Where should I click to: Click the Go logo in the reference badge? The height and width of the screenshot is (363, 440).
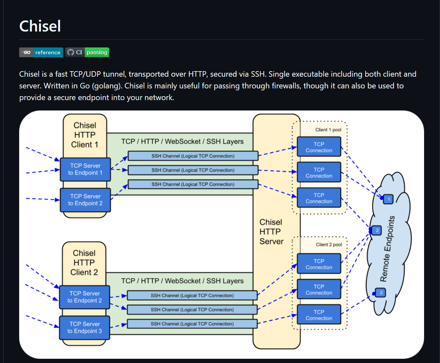pos(26,52)
